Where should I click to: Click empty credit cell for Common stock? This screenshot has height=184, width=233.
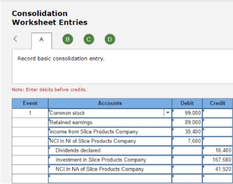218,113
